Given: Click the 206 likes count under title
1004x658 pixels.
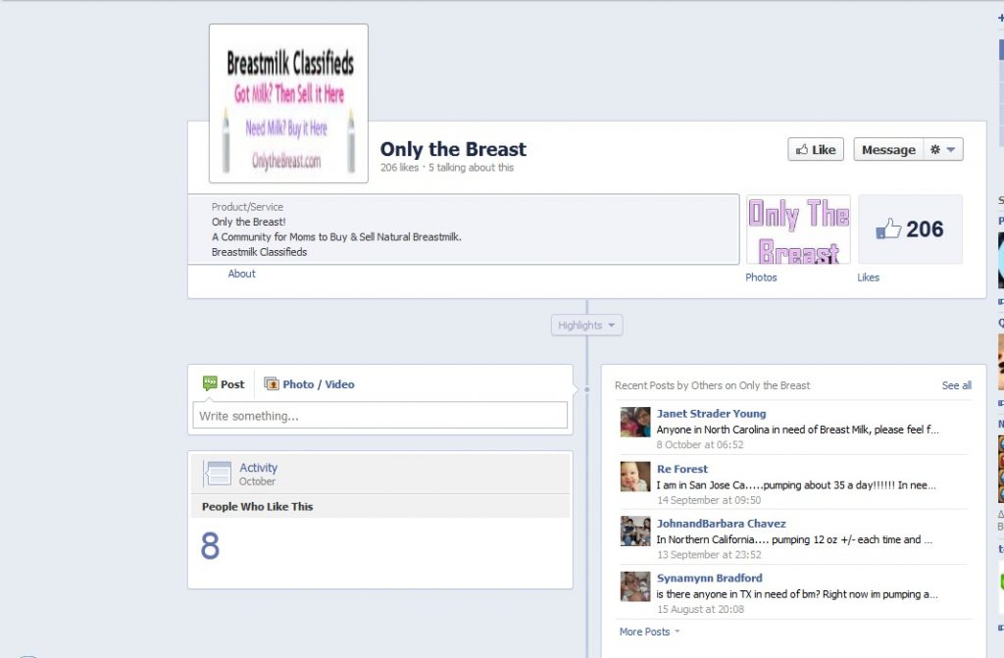Looking at the screenshot, I should pos(399,168).
